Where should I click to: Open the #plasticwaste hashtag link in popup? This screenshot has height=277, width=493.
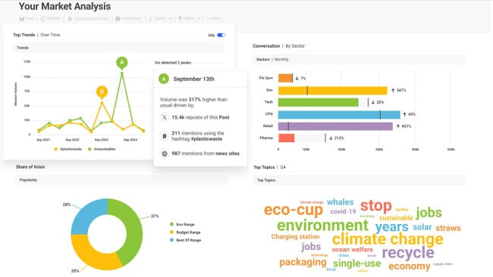pyautogui.click(x=206, y=138)
